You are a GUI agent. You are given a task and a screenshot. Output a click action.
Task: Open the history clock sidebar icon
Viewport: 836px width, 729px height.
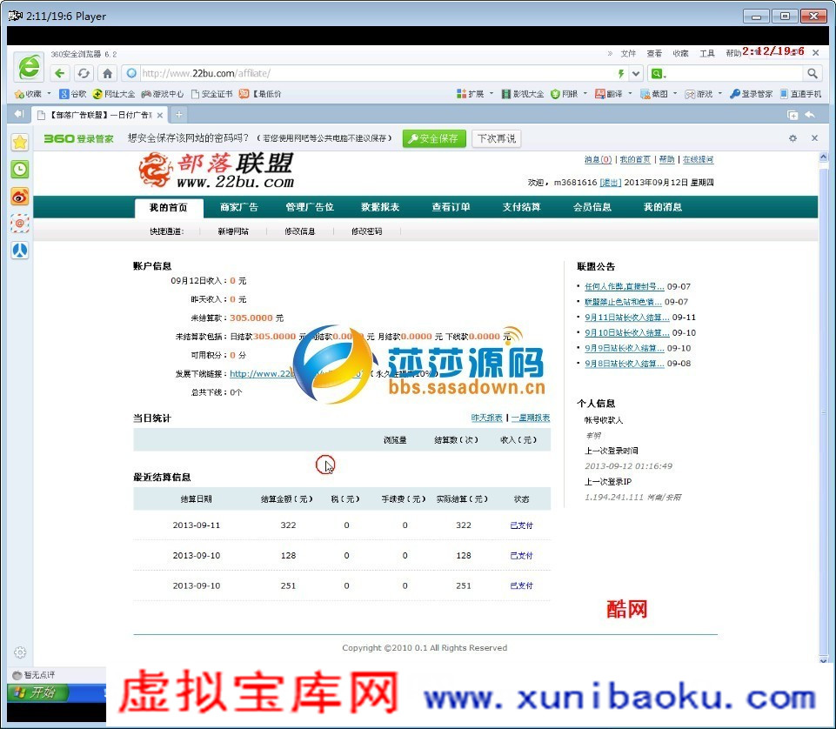click(19, 169)
